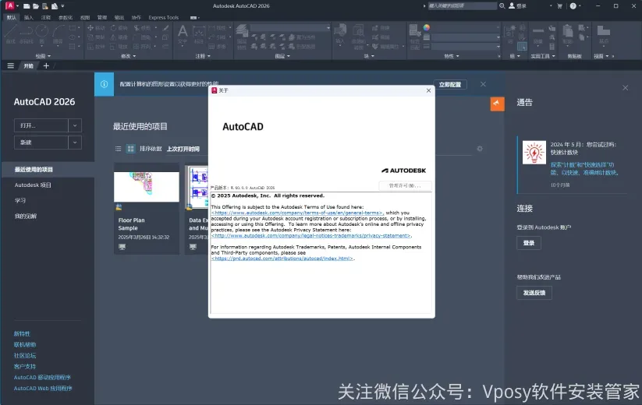The width and height of the screenshot is (642, 405).
Task: Open the 参数化 (Parametric) ribbon tab
Action: [x=66, y=18]
